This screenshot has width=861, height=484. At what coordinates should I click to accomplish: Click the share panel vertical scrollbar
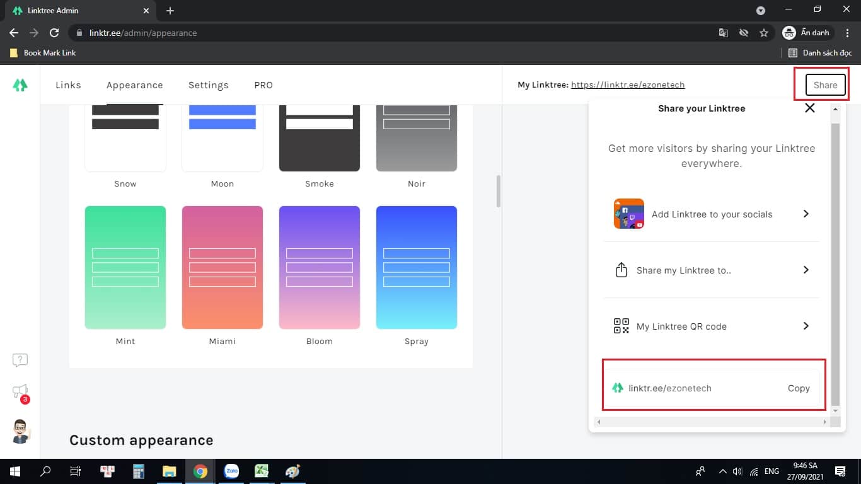(x=835, y=264)
